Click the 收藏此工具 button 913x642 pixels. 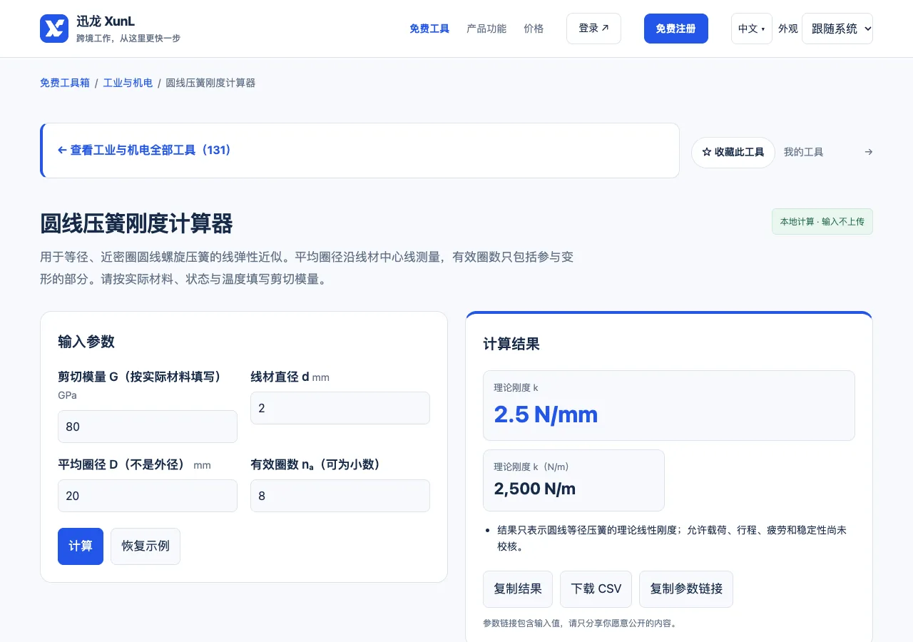point(733,153)
